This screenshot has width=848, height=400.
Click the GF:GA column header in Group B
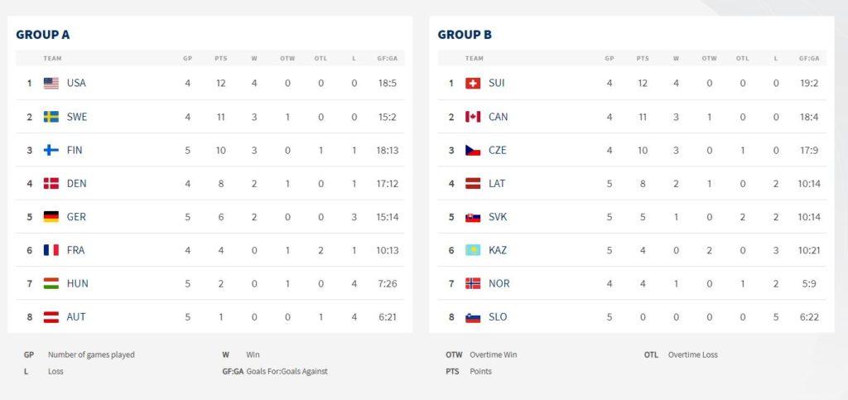click(x=809, y=58)
